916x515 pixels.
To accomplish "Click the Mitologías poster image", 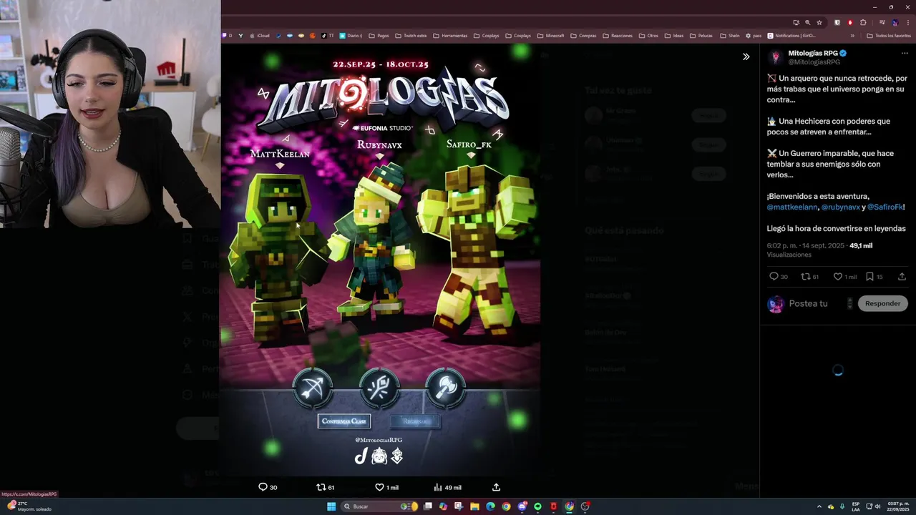I will click(x=380, y=258).
